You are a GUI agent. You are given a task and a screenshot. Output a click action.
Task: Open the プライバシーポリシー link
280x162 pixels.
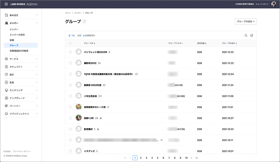pos(22,151)
